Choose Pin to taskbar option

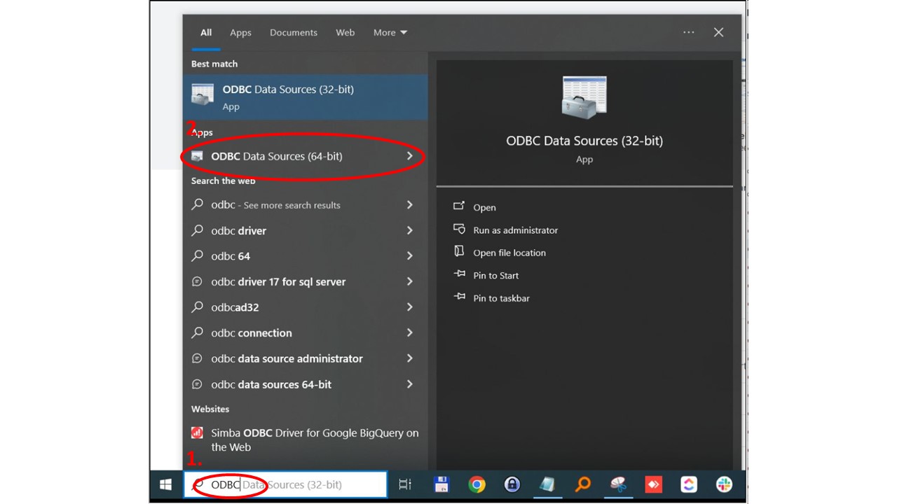point(501,298)
